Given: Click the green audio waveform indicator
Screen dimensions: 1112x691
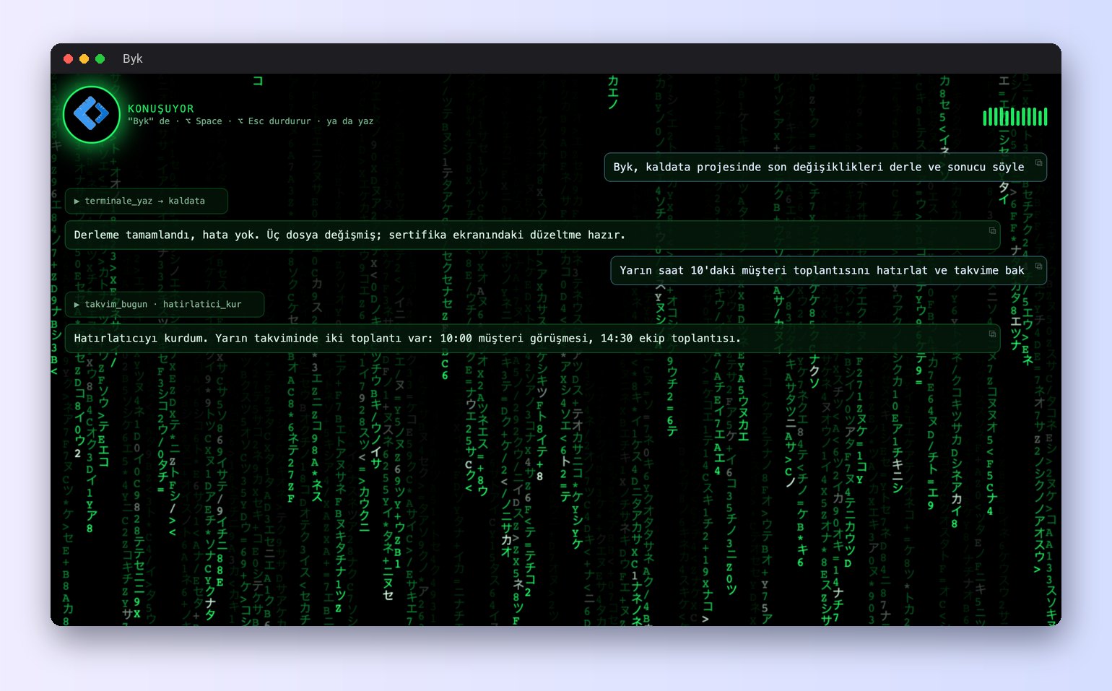Looking at the screenshot, I should tap(1015, 116).
